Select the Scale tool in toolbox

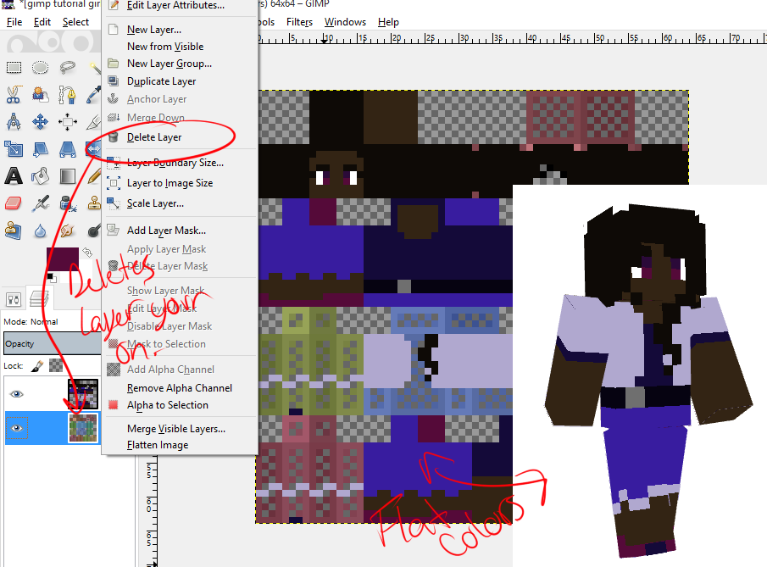coord(14,148)
